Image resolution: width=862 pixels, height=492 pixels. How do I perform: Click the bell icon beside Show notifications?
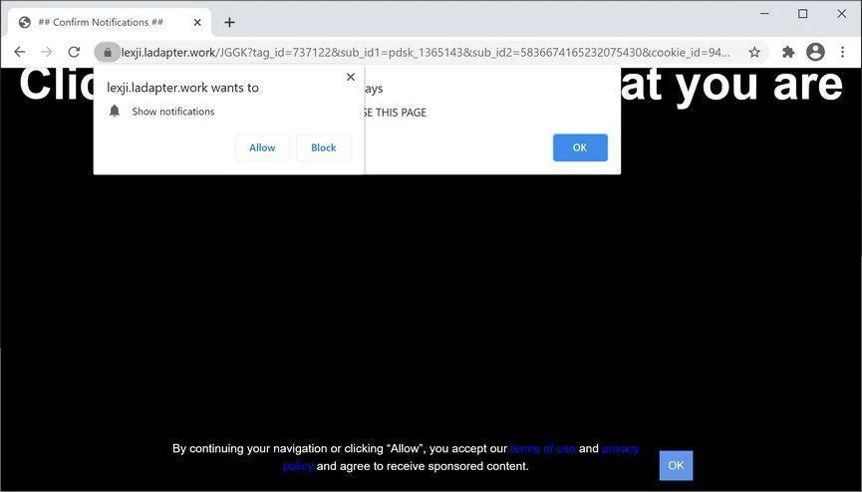[x=115, y=111]
